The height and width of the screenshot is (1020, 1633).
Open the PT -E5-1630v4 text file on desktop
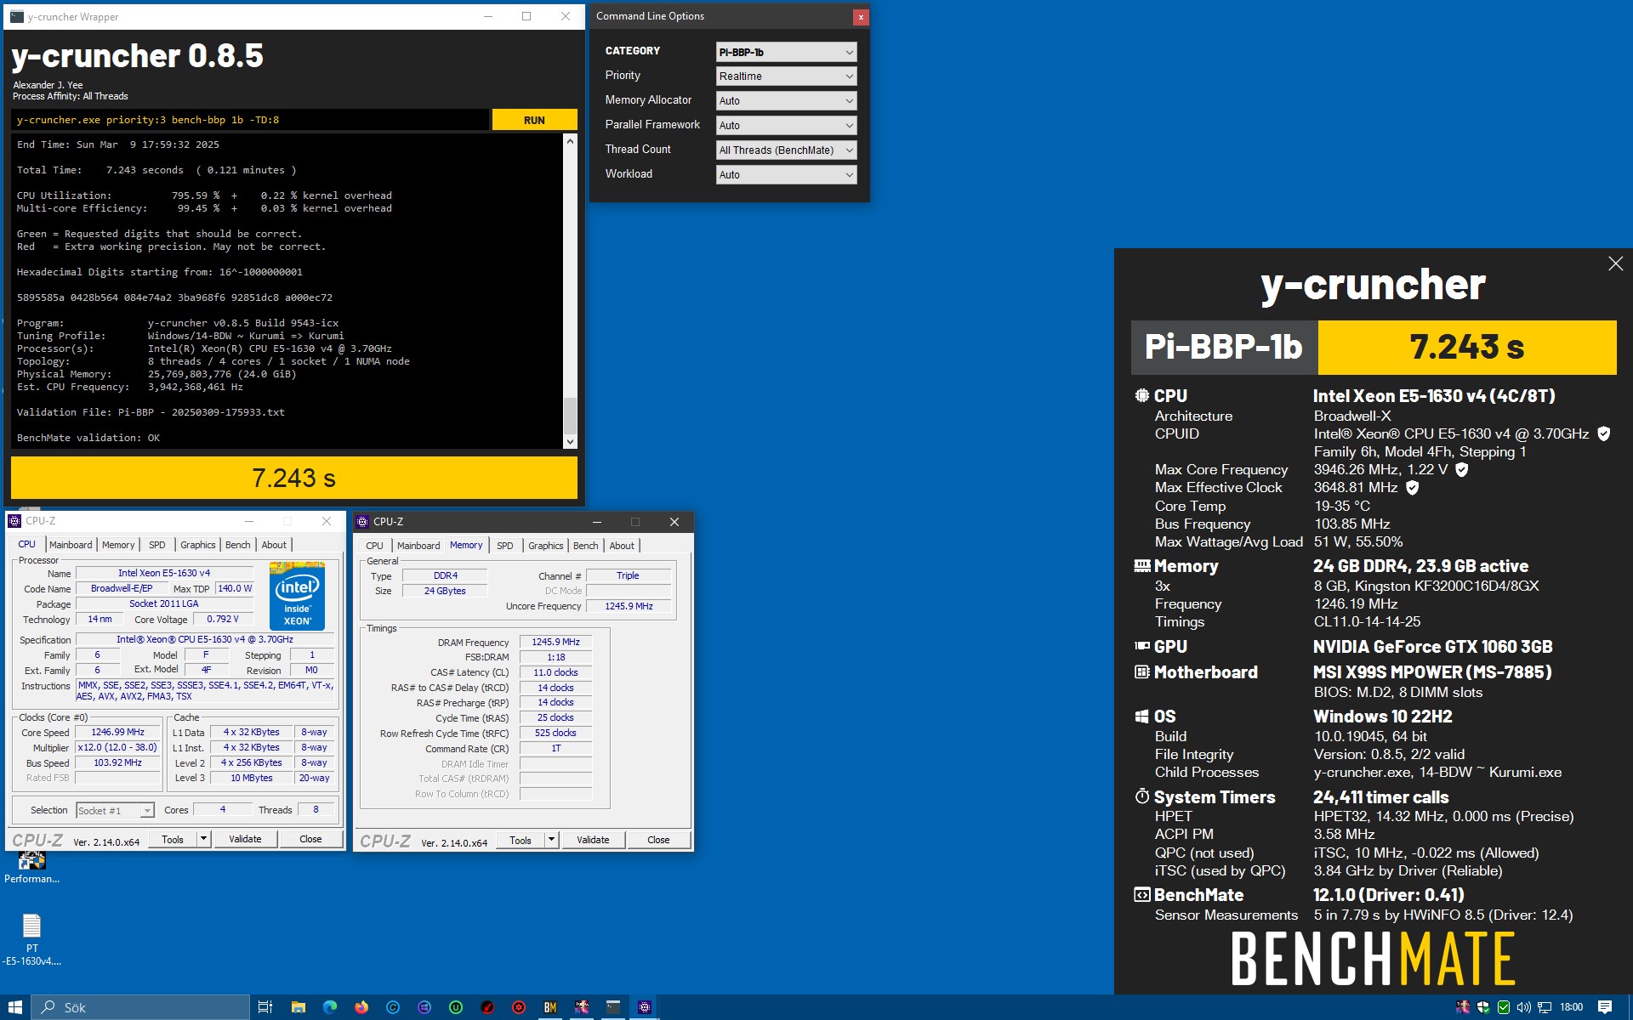(31, 940)
